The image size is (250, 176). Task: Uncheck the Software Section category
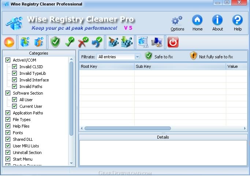(8, 93)
